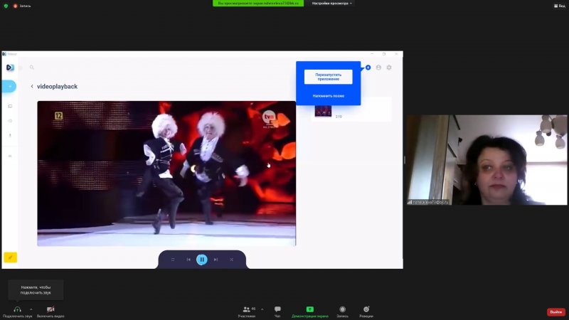Click the collapsed menu icon near sidebar bottom
The image size is (569, 320).
tap(10, 156)
